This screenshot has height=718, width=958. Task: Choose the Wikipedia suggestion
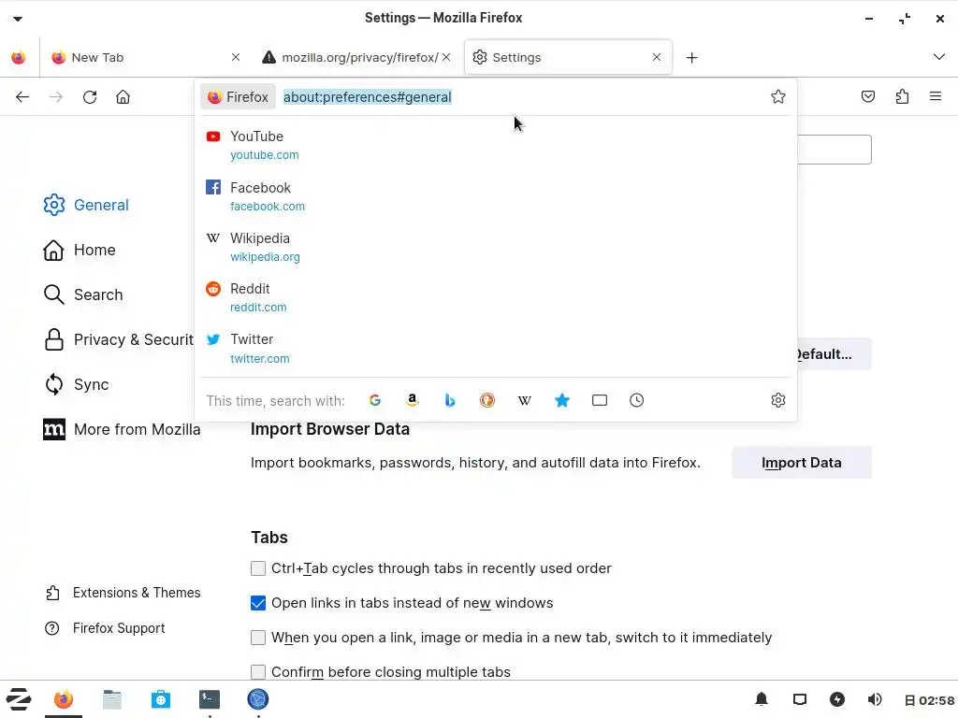496,247
